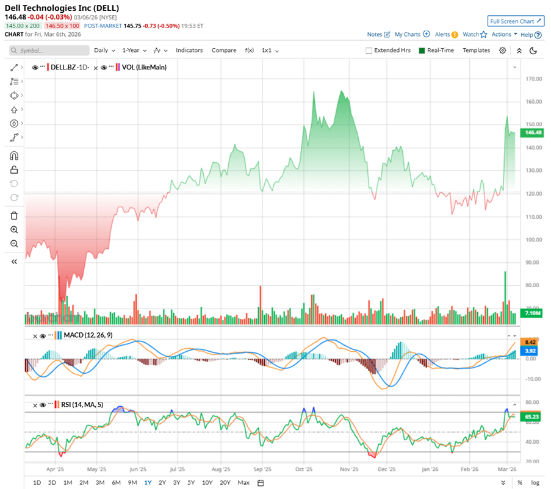The image size is (551, 489).
Task: Open chart settings gear
Action: 503,51
